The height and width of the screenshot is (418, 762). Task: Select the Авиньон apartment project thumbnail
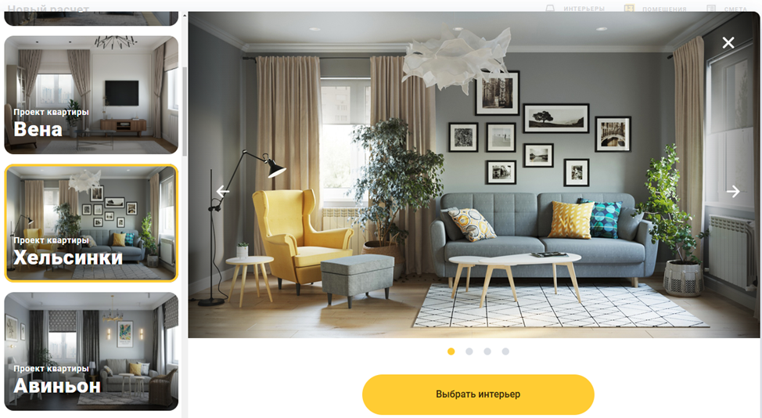point(92,351)
